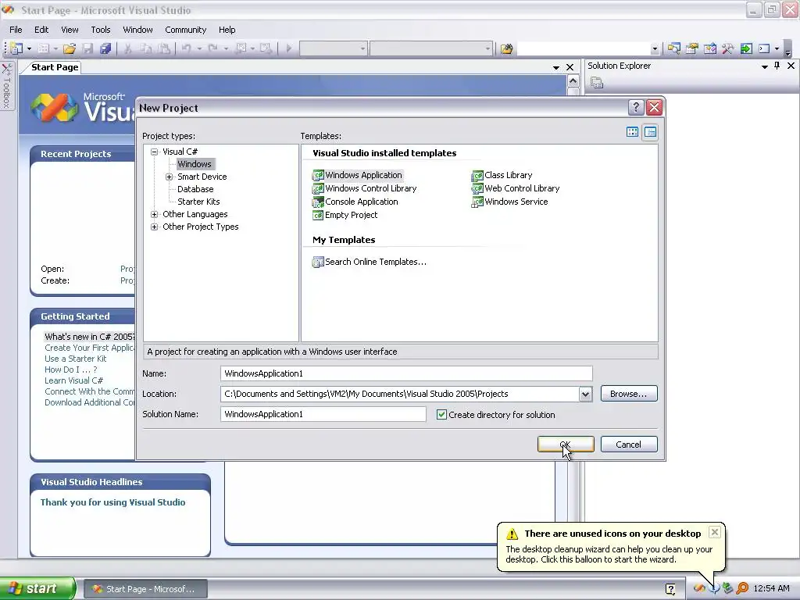Click the New Project toolbar icon
The width and height of the screenshot is (800, 600).
pyautogui.click(x=16, y=48)
